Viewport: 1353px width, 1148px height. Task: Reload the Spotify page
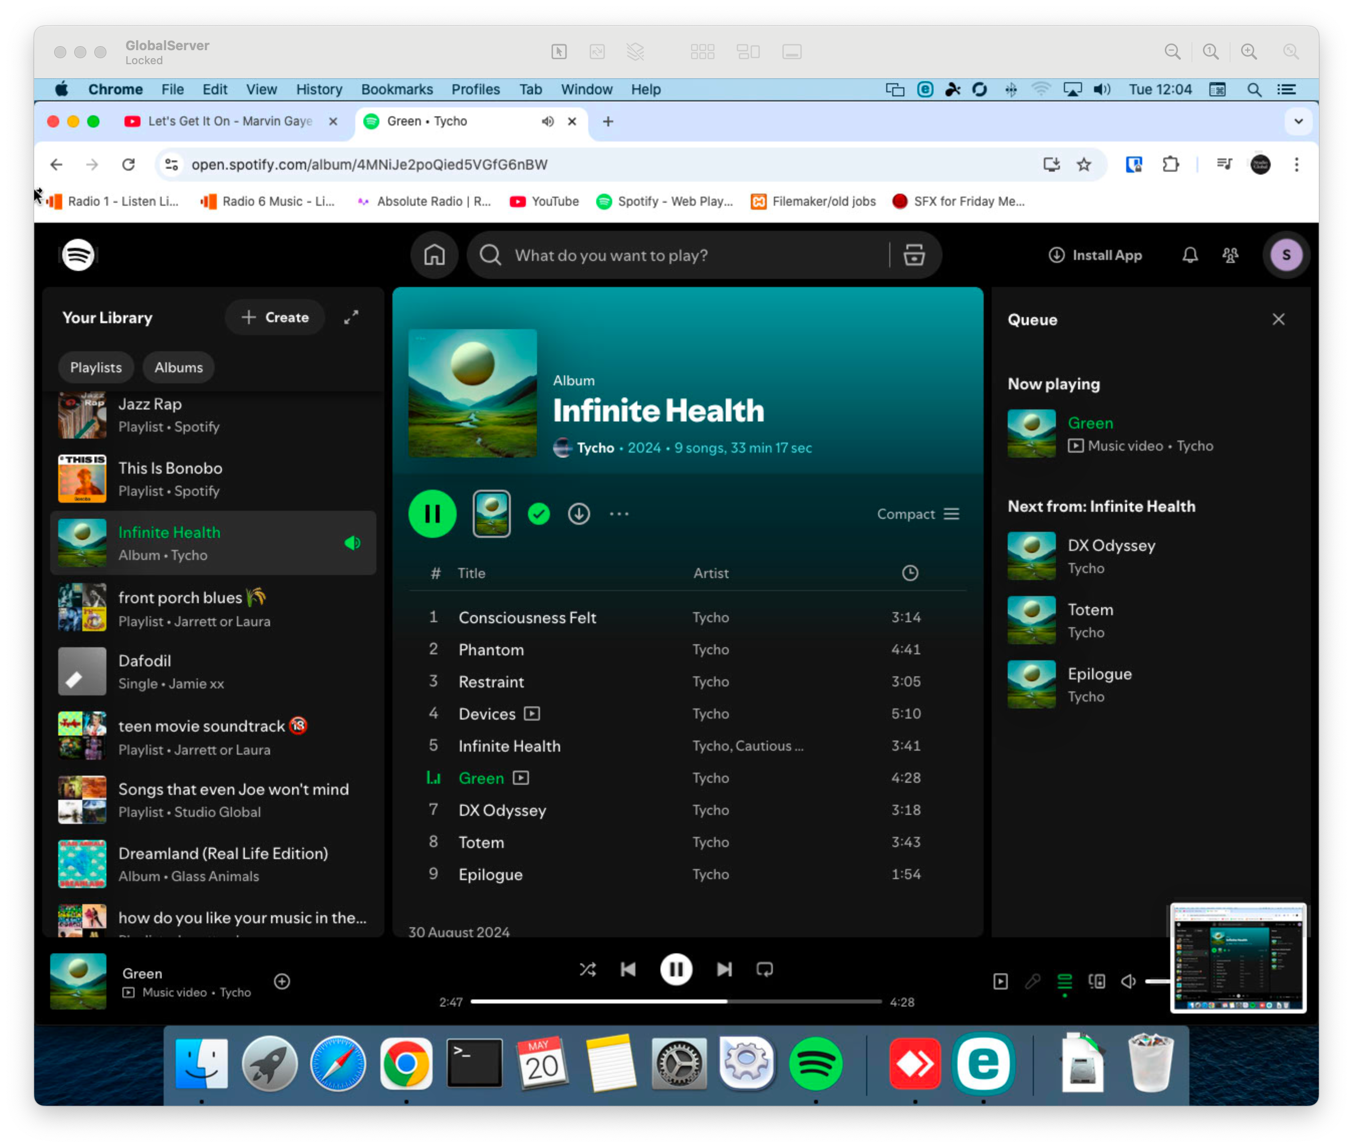[128, 165]
